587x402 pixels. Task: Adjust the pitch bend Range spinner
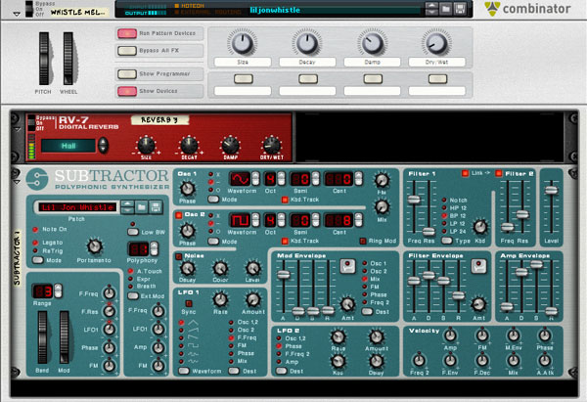coord(58,290)
